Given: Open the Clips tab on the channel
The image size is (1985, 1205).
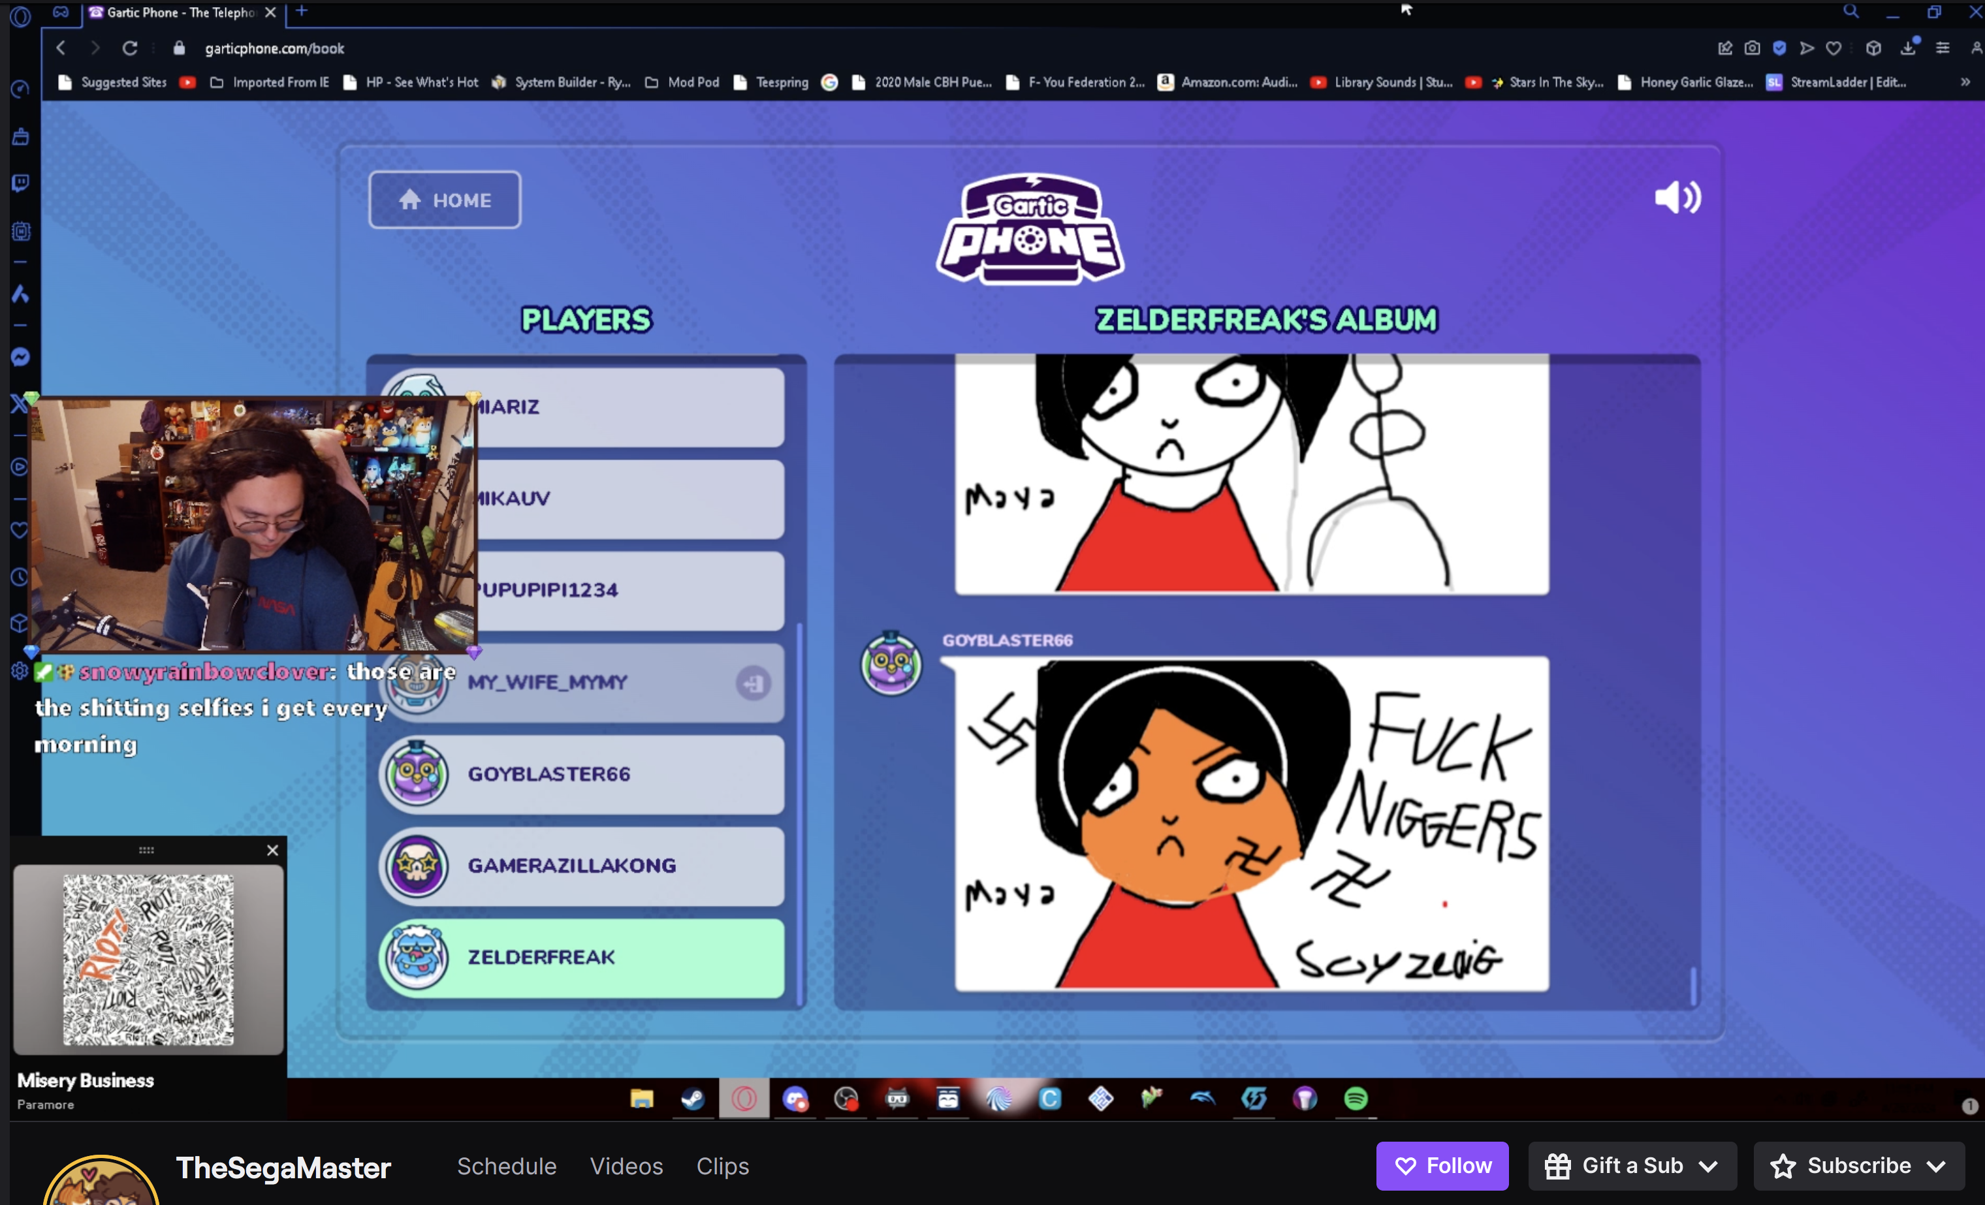Looking at the screenshot, I should [x=722, y=1166].
